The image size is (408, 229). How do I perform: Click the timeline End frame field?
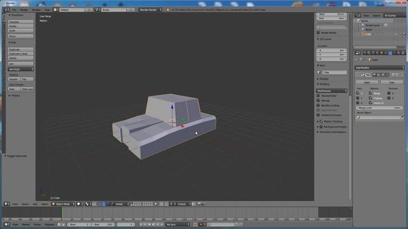(x=103, y=225)
